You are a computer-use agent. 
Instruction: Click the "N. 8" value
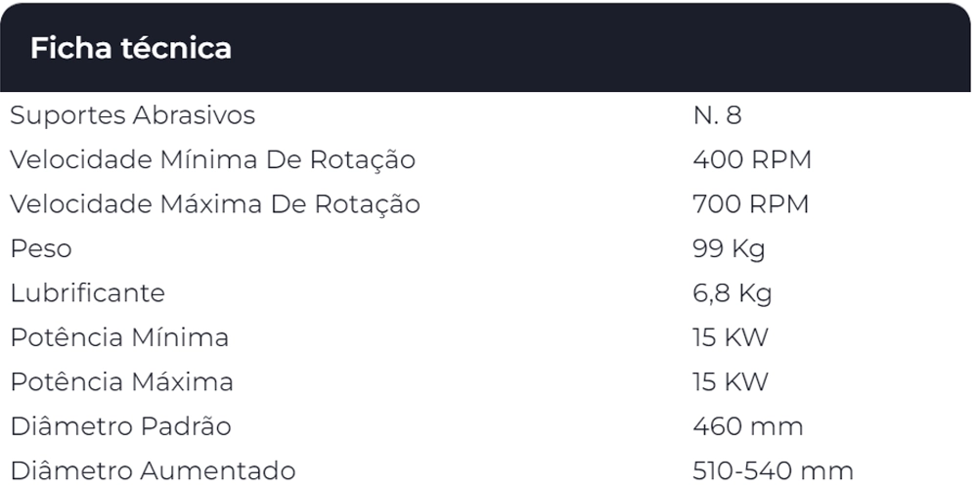click(717, 115)
